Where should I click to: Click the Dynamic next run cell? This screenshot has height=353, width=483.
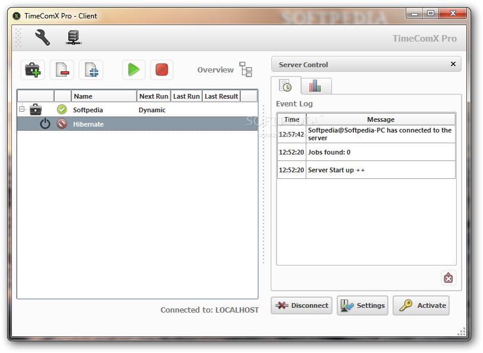click(x=152, y=110)
